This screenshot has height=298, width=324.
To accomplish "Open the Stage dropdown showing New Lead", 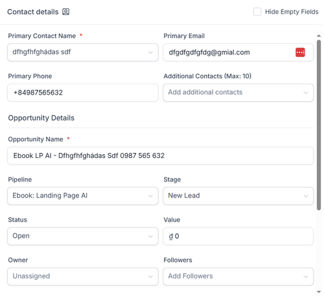I will (238, 196).
